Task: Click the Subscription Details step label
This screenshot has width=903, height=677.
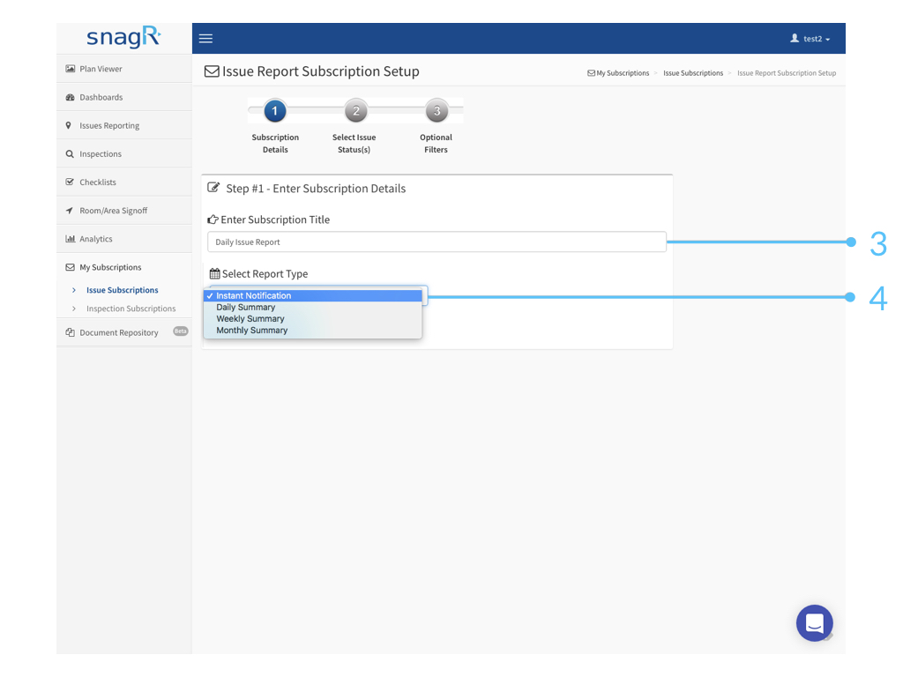Action: click(275, 144)
